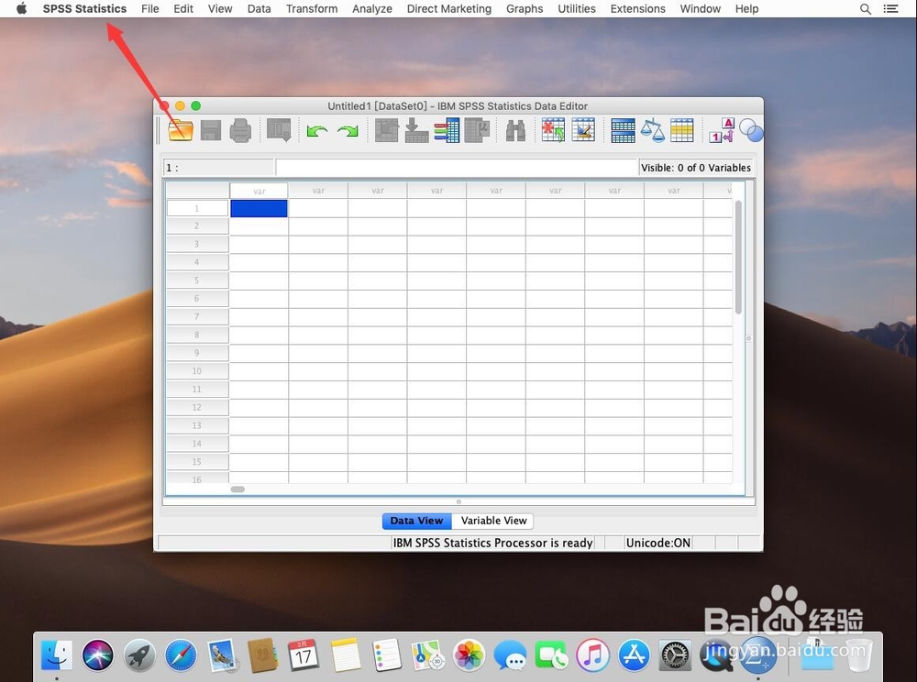
Task: Open the Analyze menu
Action: pyautogui.click(x=372, y=9)
